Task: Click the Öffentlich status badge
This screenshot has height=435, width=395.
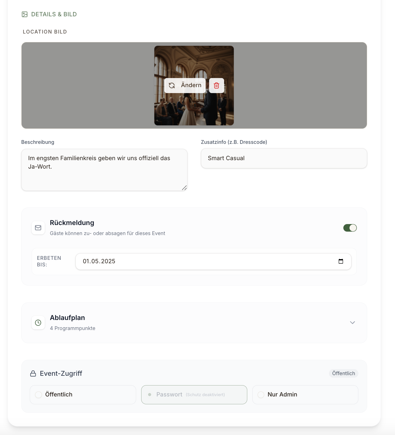Action: (344, 373)
